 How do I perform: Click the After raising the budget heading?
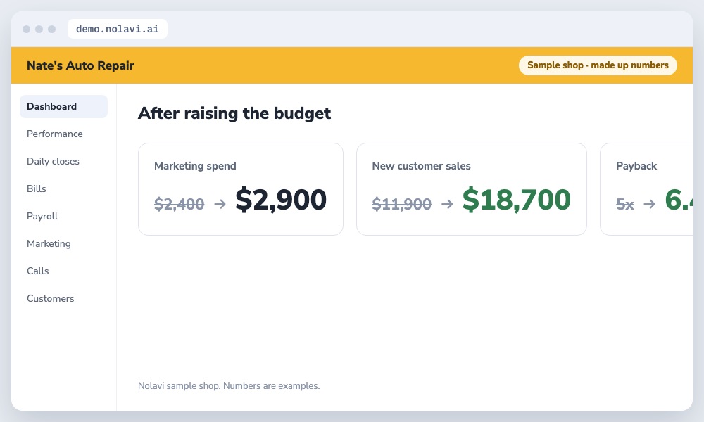point(234,113)
